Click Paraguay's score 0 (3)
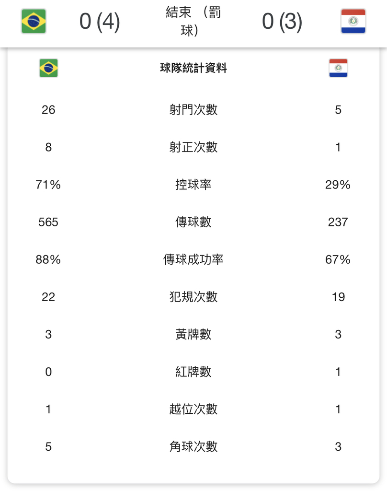This screenshot has width=387, height=491. pos(282,21)
